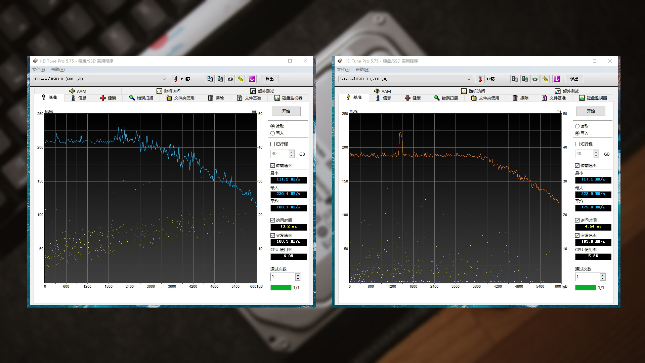Enable 短行程 checkbox in left window
Screen dimensions: 645x363
tap(272, 144)
